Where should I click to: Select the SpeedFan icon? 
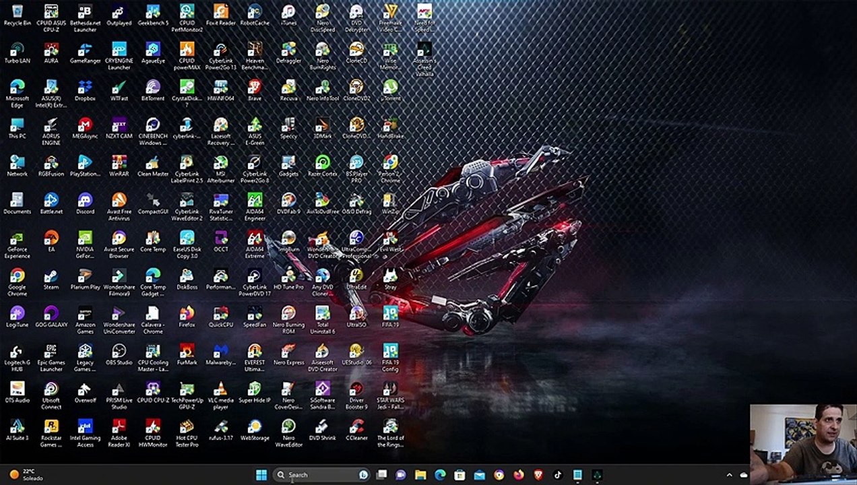pos(255,317)
